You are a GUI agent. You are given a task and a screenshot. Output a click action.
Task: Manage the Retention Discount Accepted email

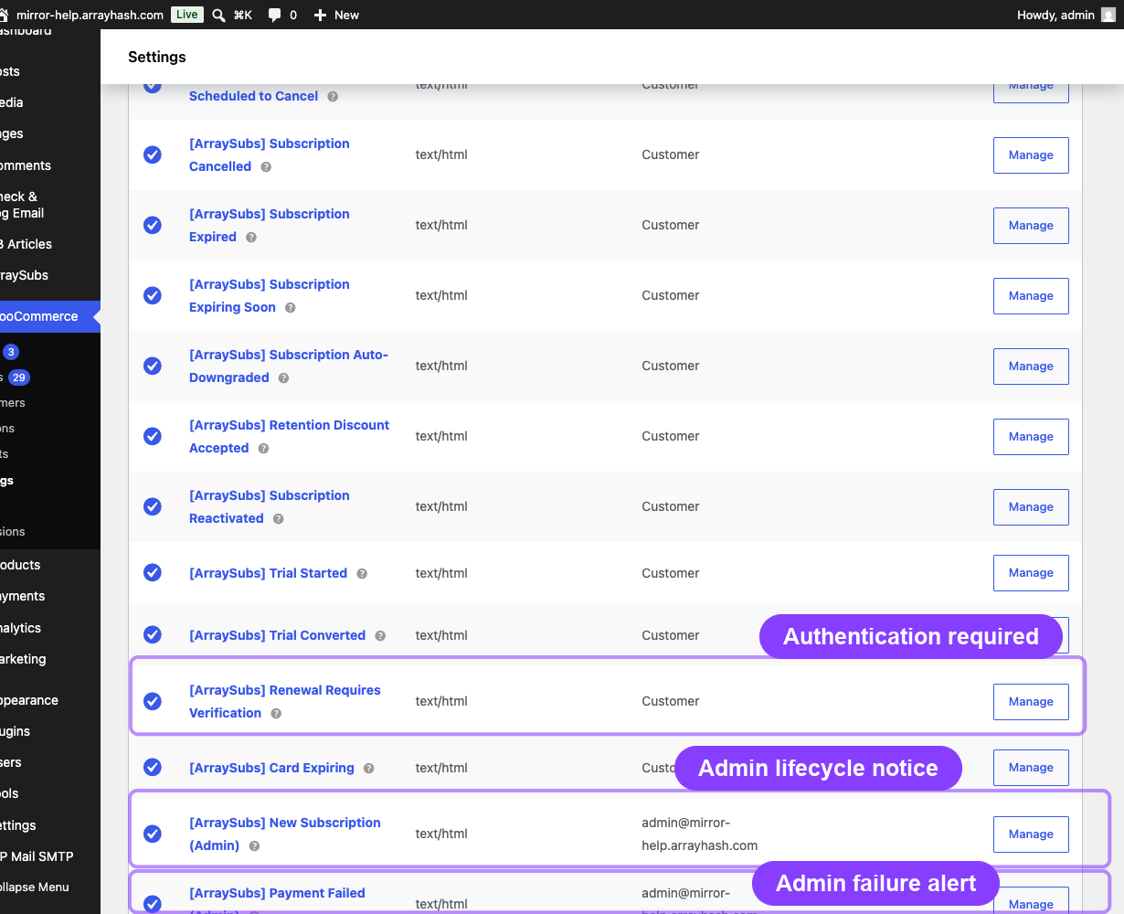pyautogui.click(x=1031, y=437)
